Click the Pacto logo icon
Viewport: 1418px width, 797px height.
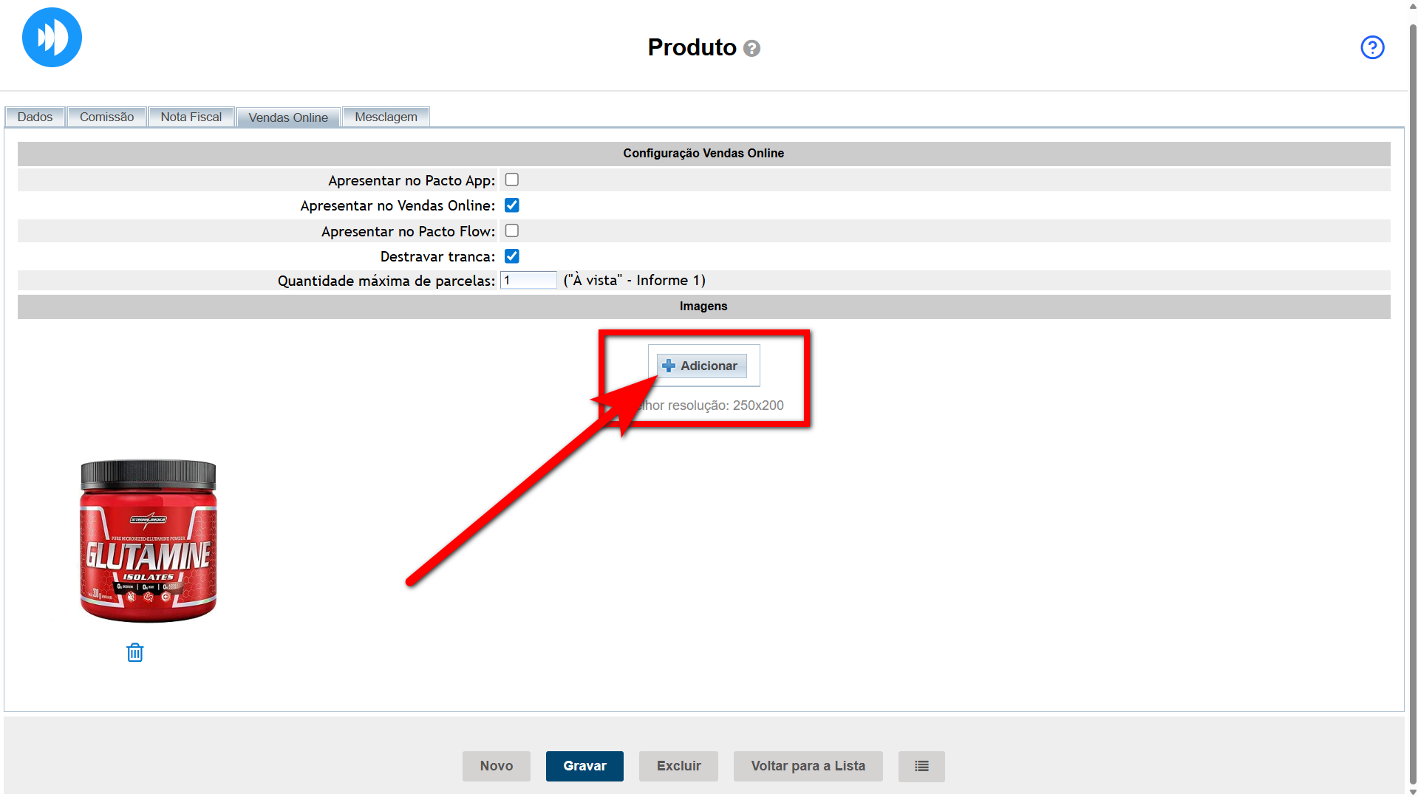tap(52, 38)
